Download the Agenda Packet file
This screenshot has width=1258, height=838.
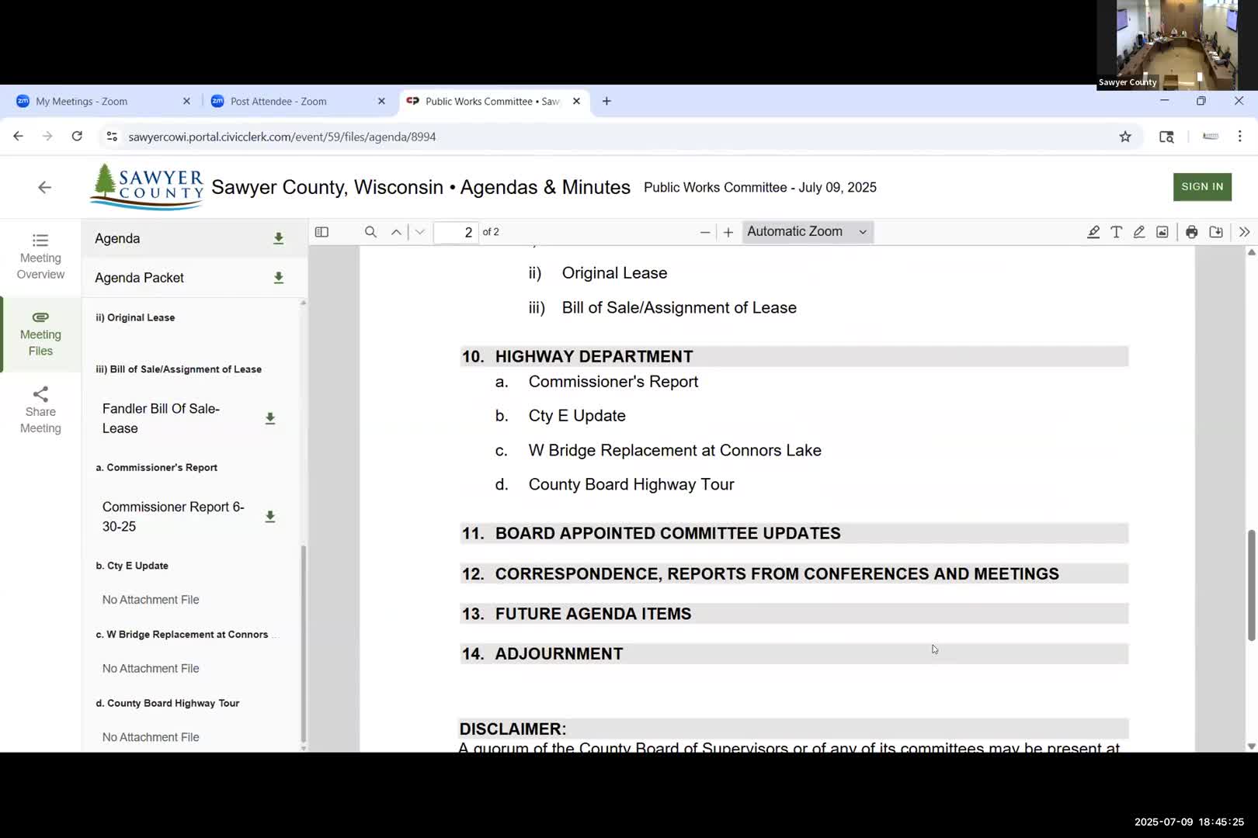tap(278, 278)
